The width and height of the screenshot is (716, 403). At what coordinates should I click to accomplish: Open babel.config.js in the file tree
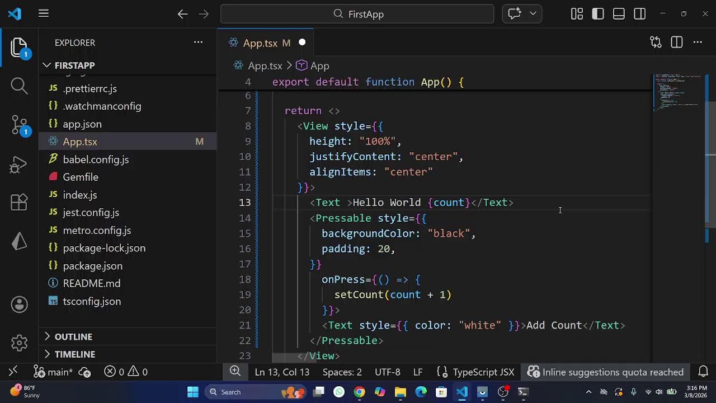pyautogui.click(x=128, y=160)
